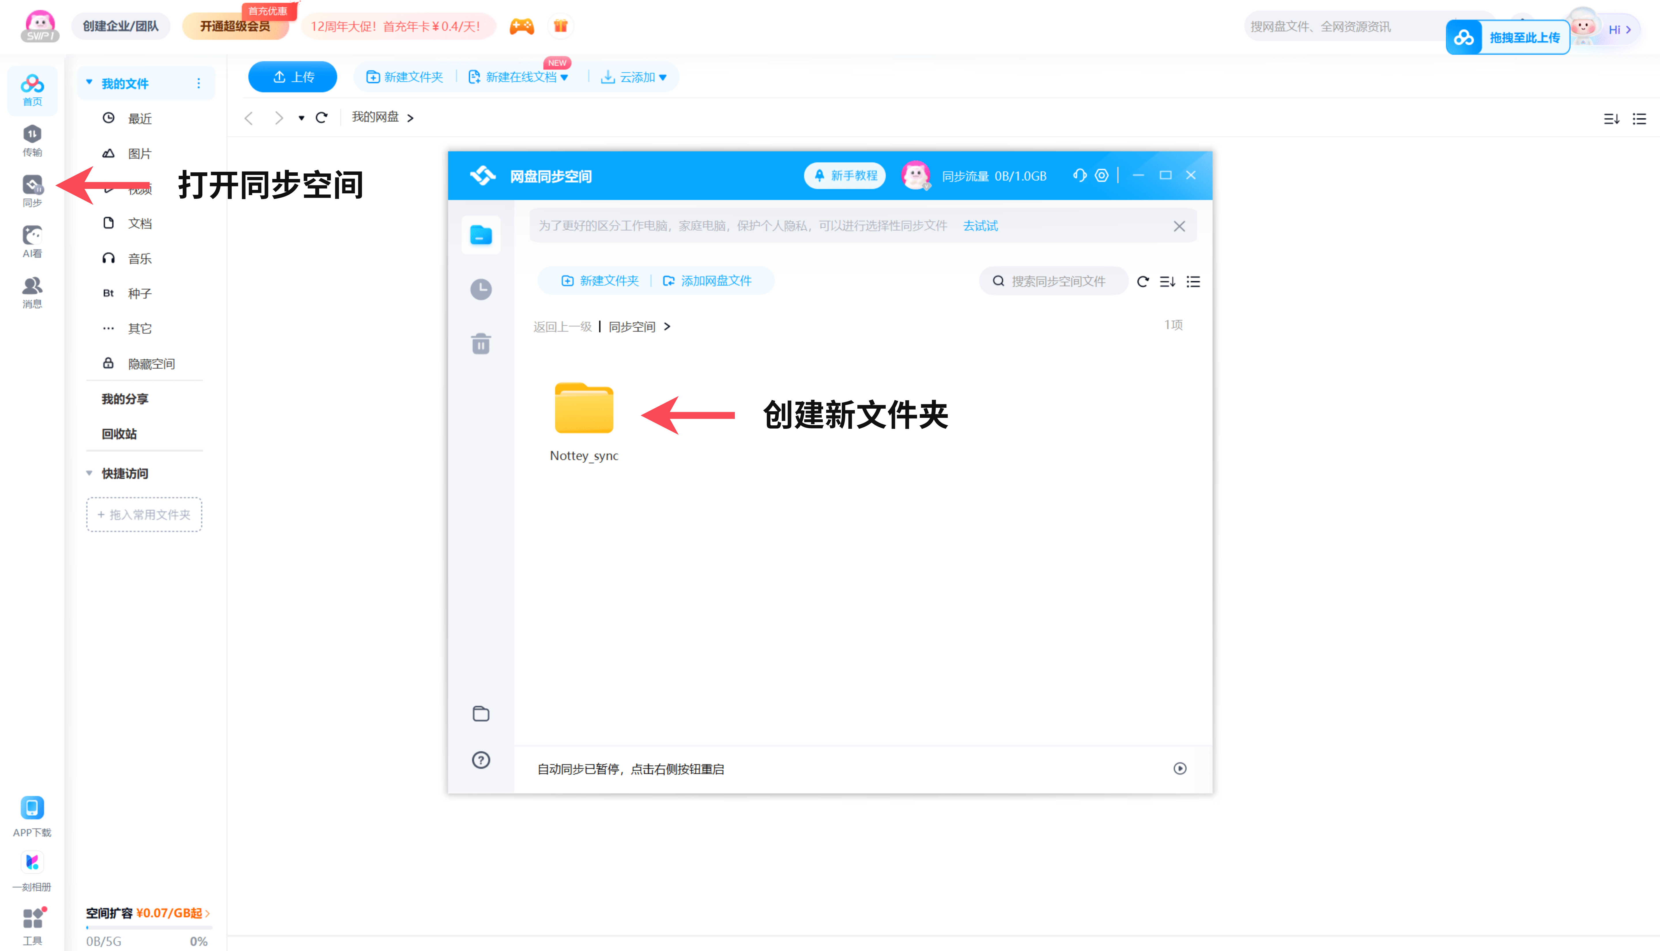The image size is (1660, 951).
Task: Click 去试试 link in tip banner
Action: (980, 225)
